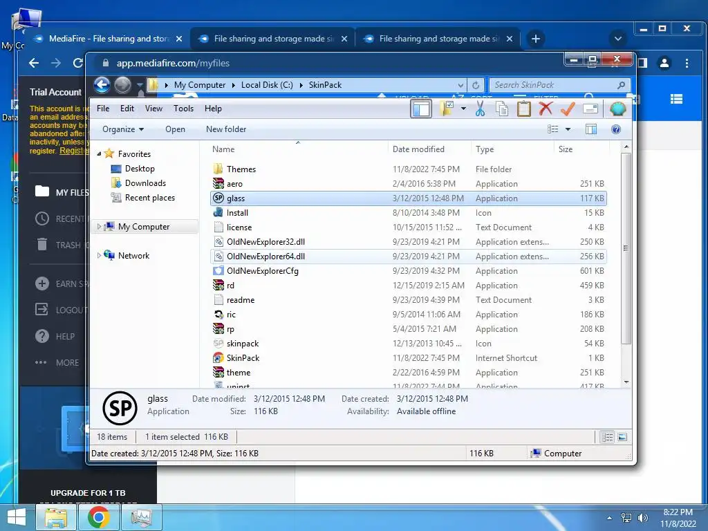Screen dimensions: 708x531
Task: Click MediaFire list view icon
Action: pyautogui.click(x=676, y=99)
